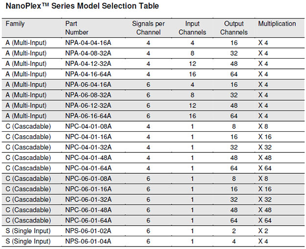Select the Part Number column header
This screenshot has height=249, width=306.
[x=77, y=28]
